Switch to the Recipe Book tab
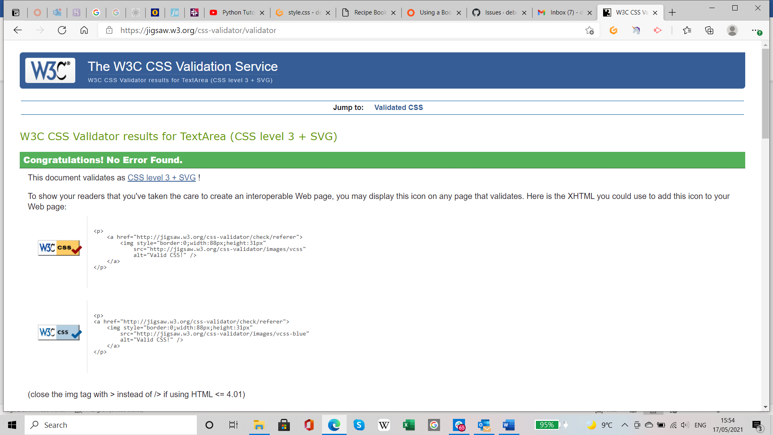 [x=369, y=12]
